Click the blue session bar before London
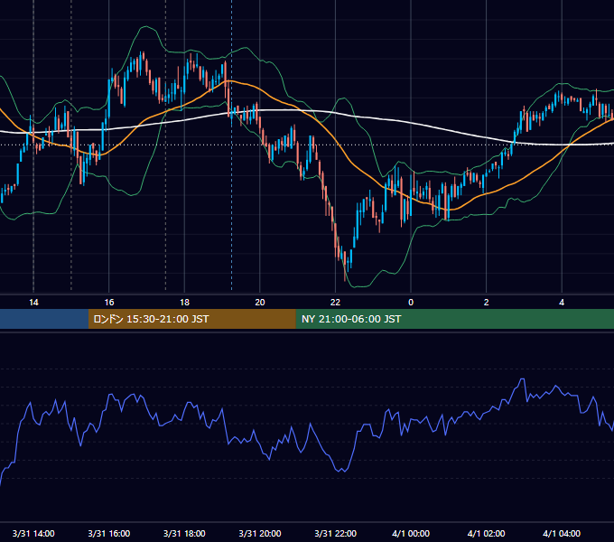This screenshot has height=542, width=614. (x=44, y=319)
